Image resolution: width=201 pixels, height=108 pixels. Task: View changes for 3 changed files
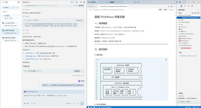coord(77,71)
